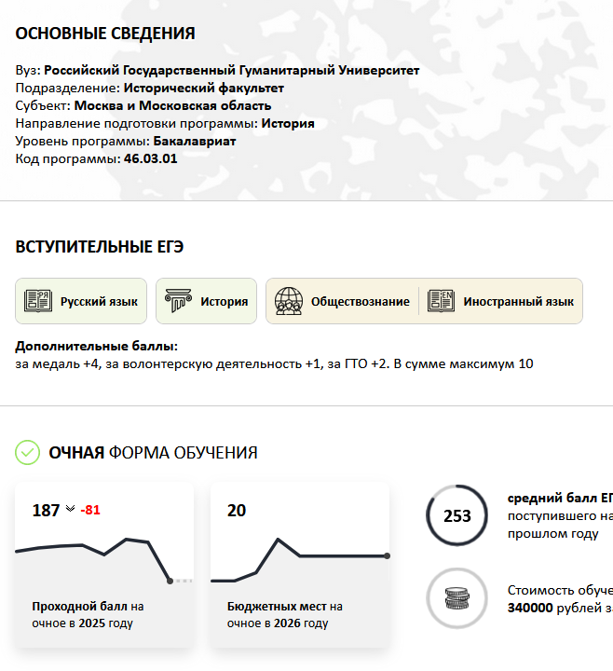Click Москва и Московская область text
This screenshot has width=613, height=671.
pyautogui.click(x=173, y=105)
